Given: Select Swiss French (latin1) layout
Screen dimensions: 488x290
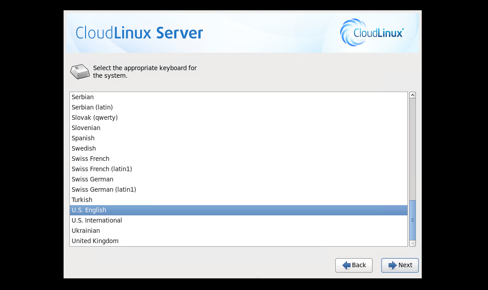Looking at the screenshot, I should [x=102, y=169].
